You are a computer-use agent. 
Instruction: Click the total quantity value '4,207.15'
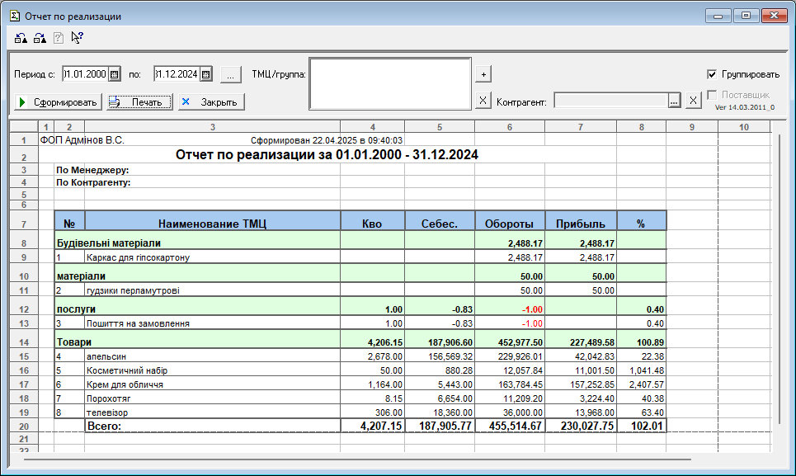[381, 426]
